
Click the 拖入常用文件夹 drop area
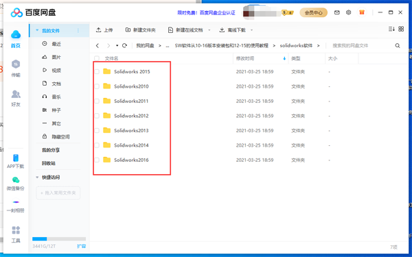58,193
